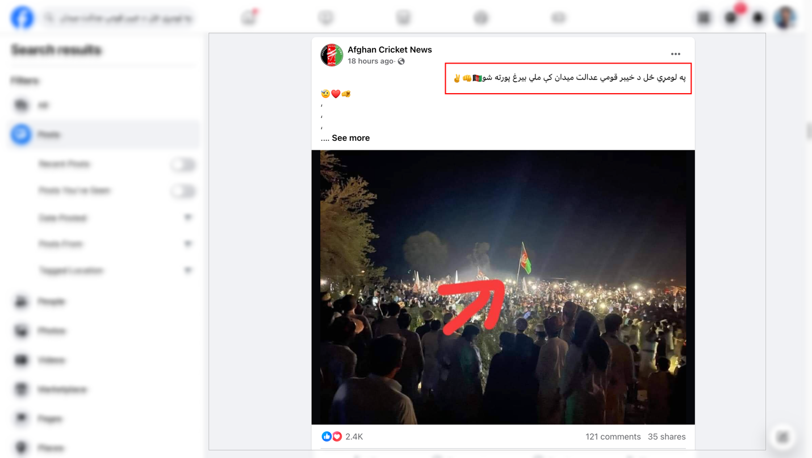Image resolution: width=812 pixels, height=458 pixels.
Task: Select the Videos filter
Action: (104, 360)
